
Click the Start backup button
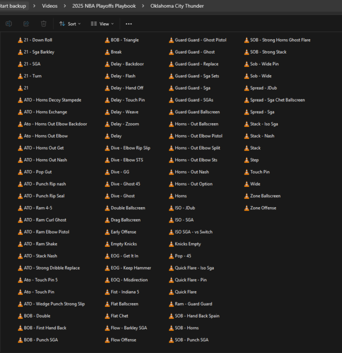[13, 6]
